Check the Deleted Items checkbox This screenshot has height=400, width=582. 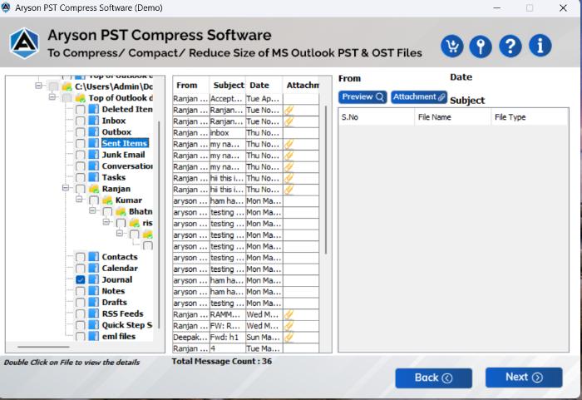click(80, 110)
